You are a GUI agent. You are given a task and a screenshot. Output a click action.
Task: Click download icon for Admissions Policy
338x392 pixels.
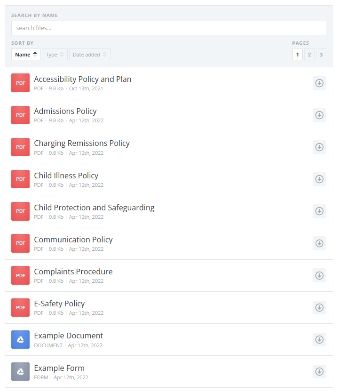coord(319,115)
